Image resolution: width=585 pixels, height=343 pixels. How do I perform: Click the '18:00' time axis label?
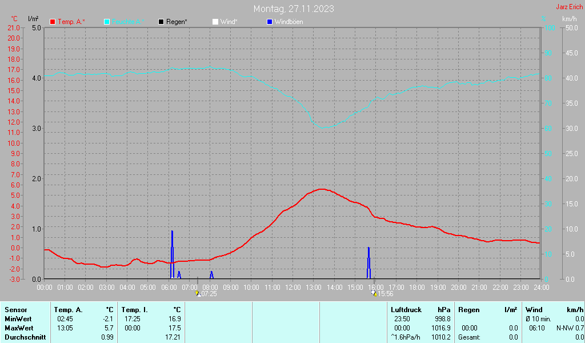click(x=417, y=288)
